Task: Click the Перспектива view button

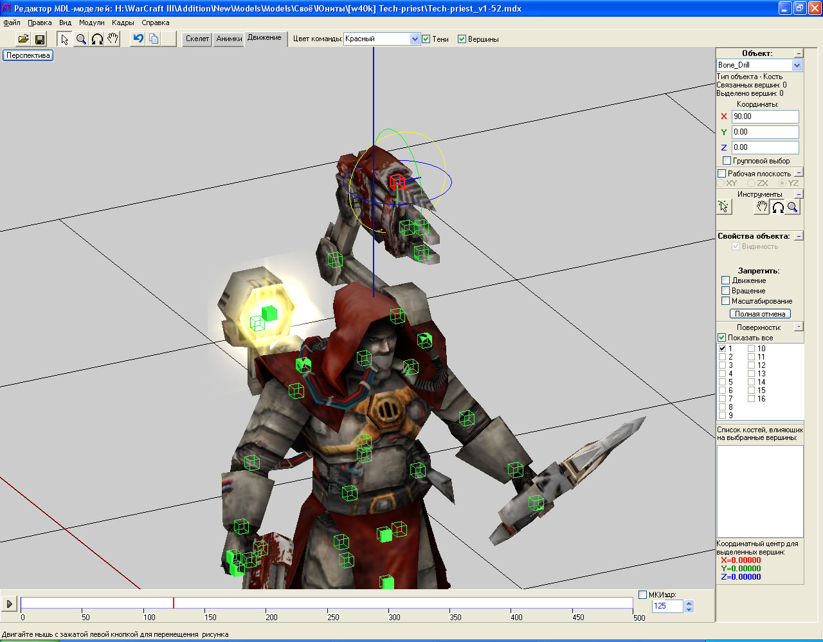Action: point(28,55)
